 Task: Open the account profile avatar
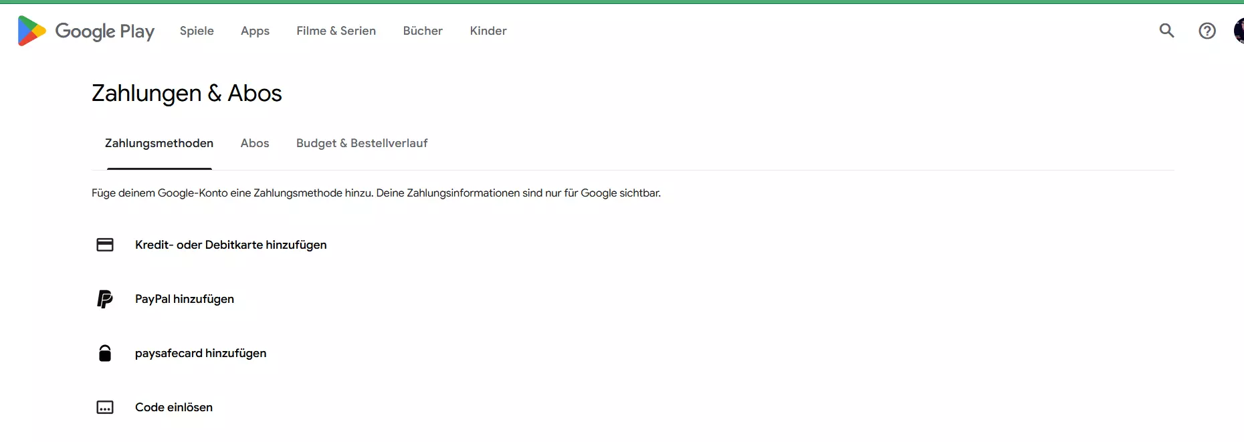pos(1239,31)
